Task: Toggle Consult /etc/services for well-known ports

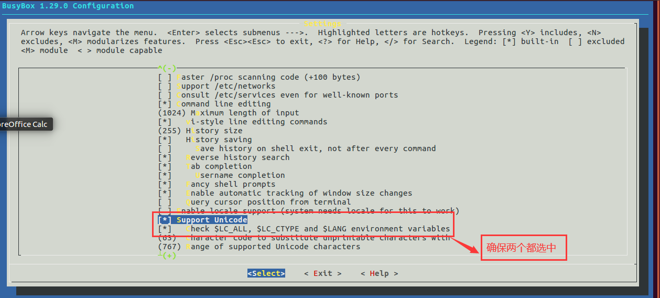Action: pos(278,95)
